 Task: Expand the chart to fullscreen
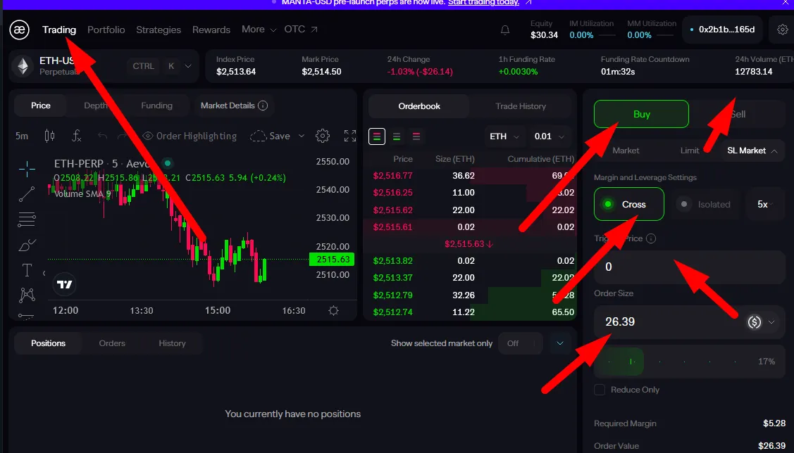[350, 136]
